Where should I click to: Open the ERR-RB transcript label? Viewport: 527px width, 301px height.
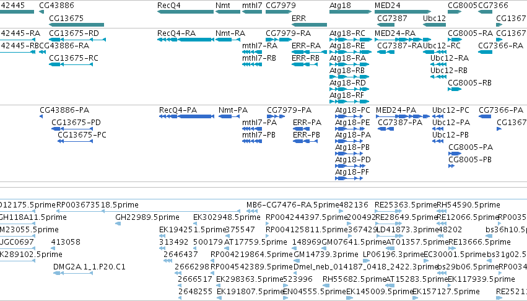click(305, 58)
